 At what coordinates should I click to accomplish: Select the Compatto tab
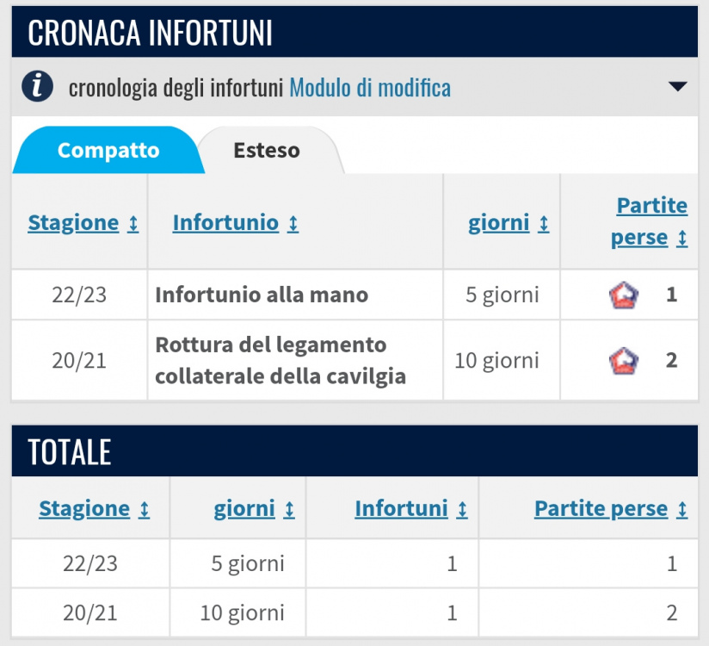pyautogui.click(x=108, y=150)
